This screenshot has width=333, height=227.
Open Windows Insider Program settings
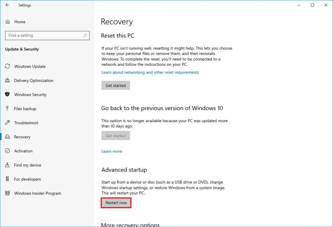[x=38, y=193]
